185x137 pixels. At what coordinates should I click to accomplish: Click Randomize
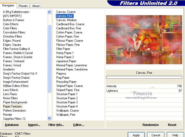tap(150, 125)
